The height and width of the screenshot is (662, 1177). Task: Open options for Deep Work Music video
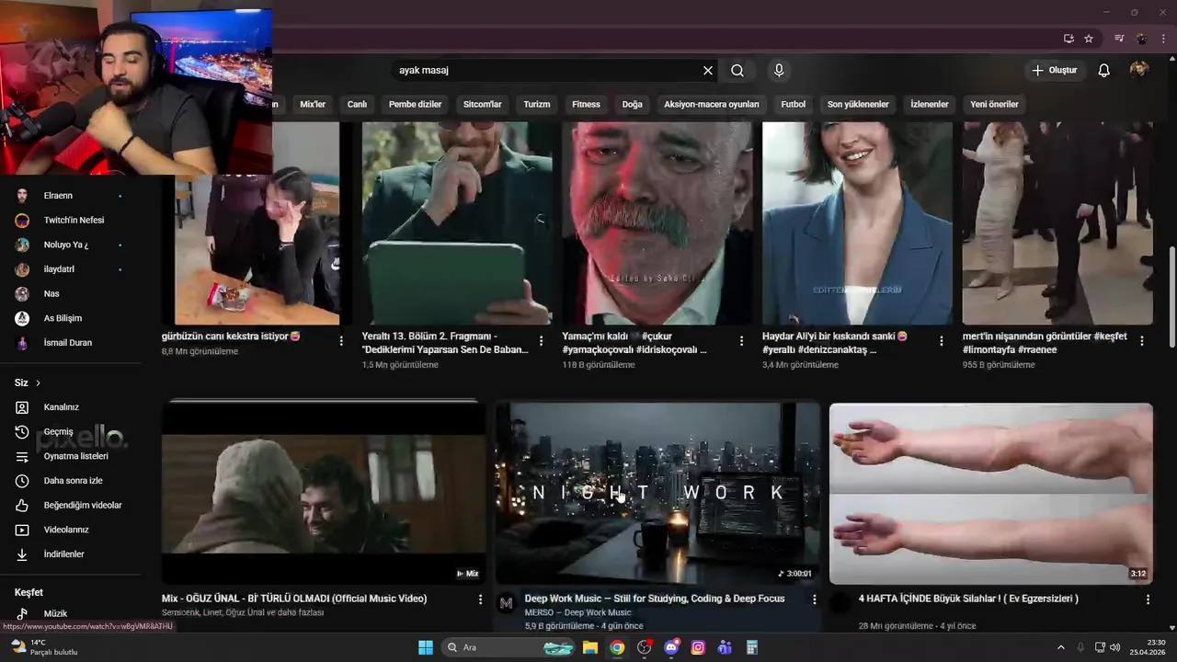point(814,599)
